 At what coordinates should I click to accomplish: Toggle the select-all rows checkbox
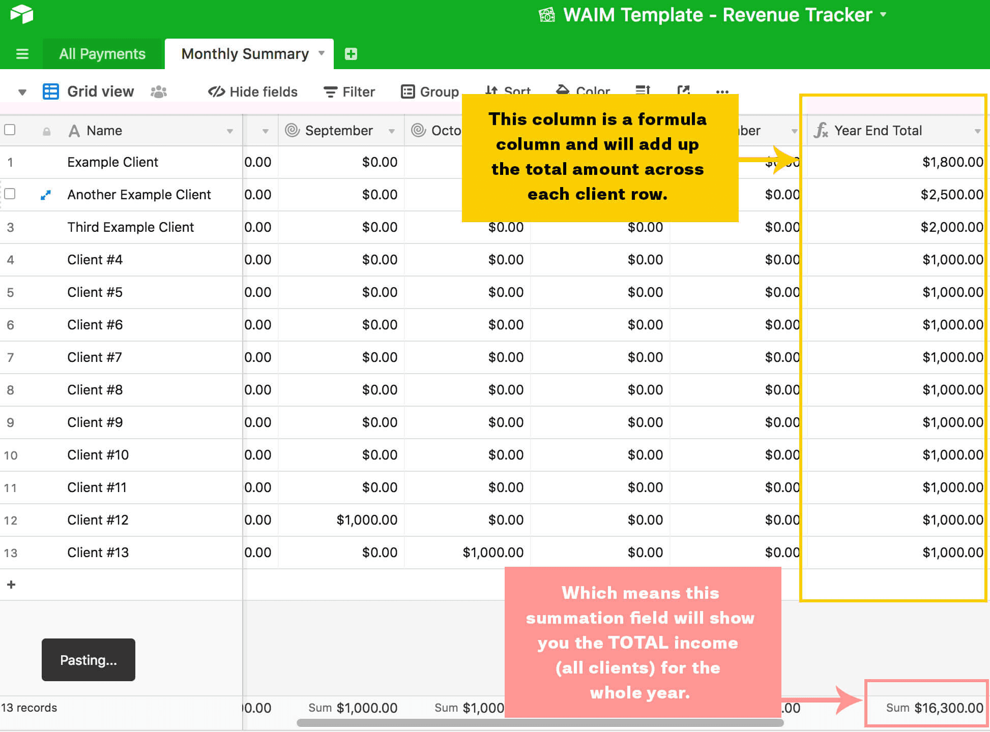tap(10, 130)
